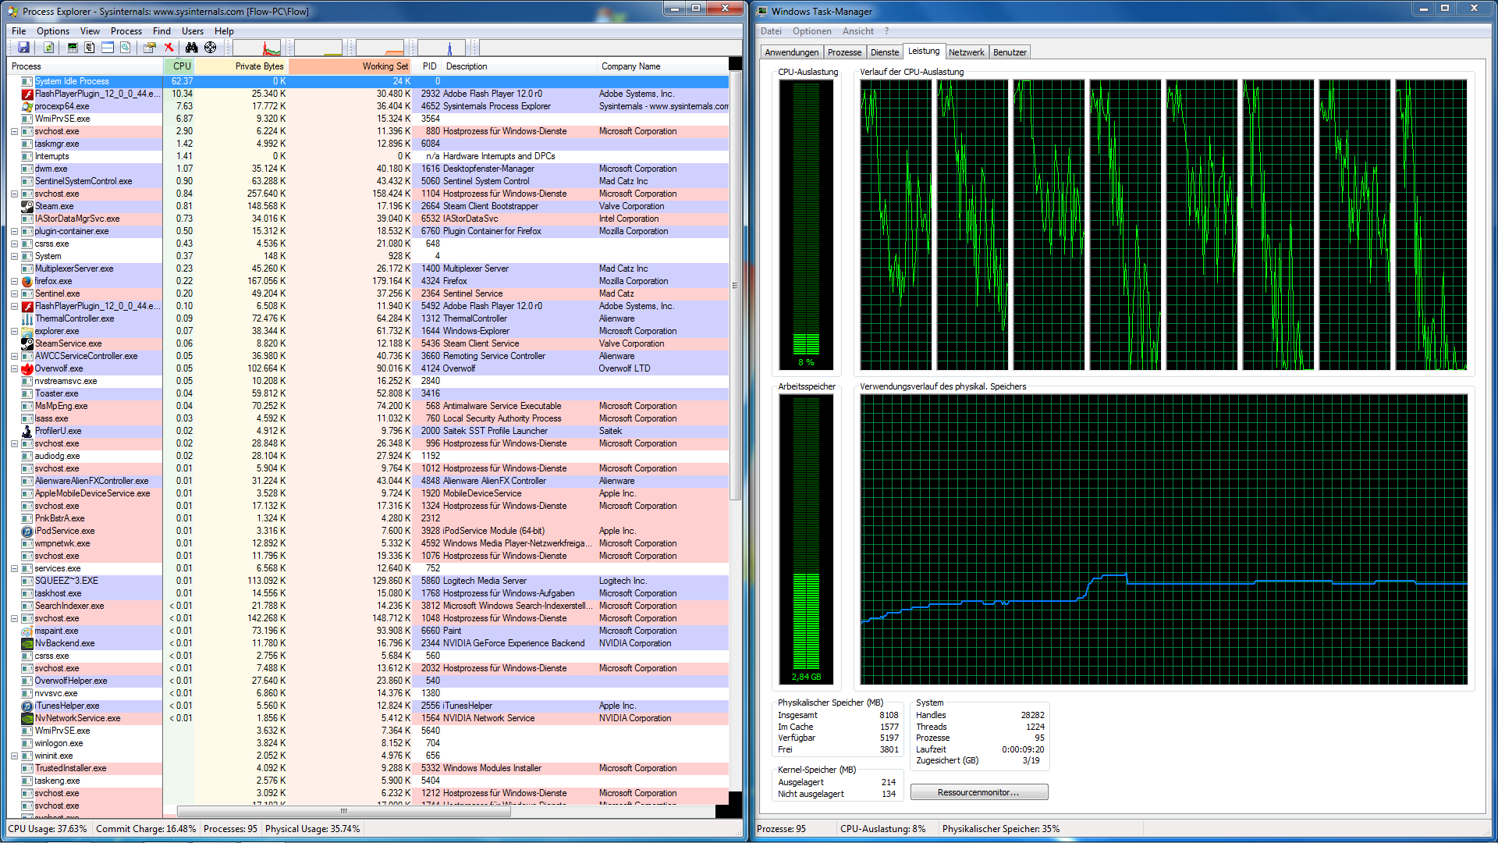Collapse the firefox.exe tree node
Screen dimensions: 1498x843
15,281
